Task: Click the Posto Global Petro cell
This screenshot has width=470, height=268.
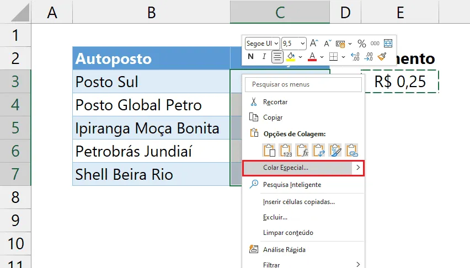Action: pos(151,105)
